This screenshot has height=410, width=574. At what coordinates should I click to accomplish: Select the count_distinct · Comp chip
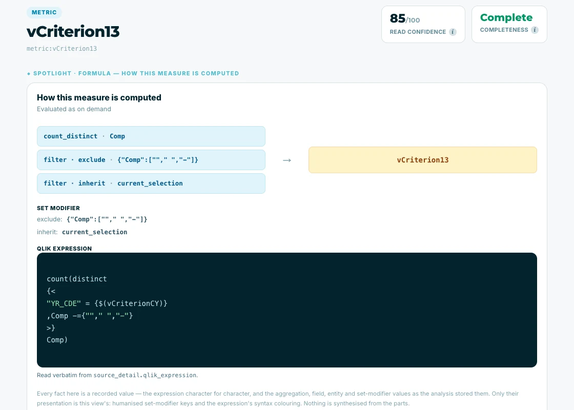[151, 136]
